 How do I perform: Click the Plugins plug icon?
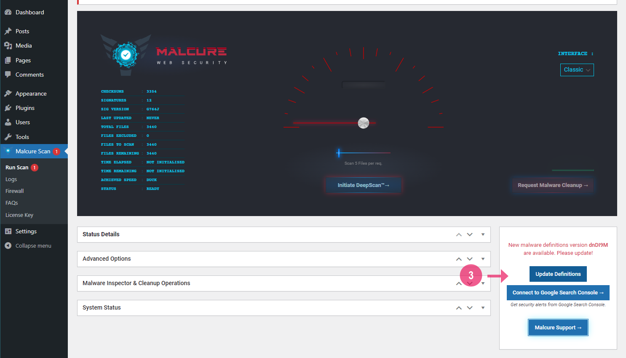click(x=8, y=108)
